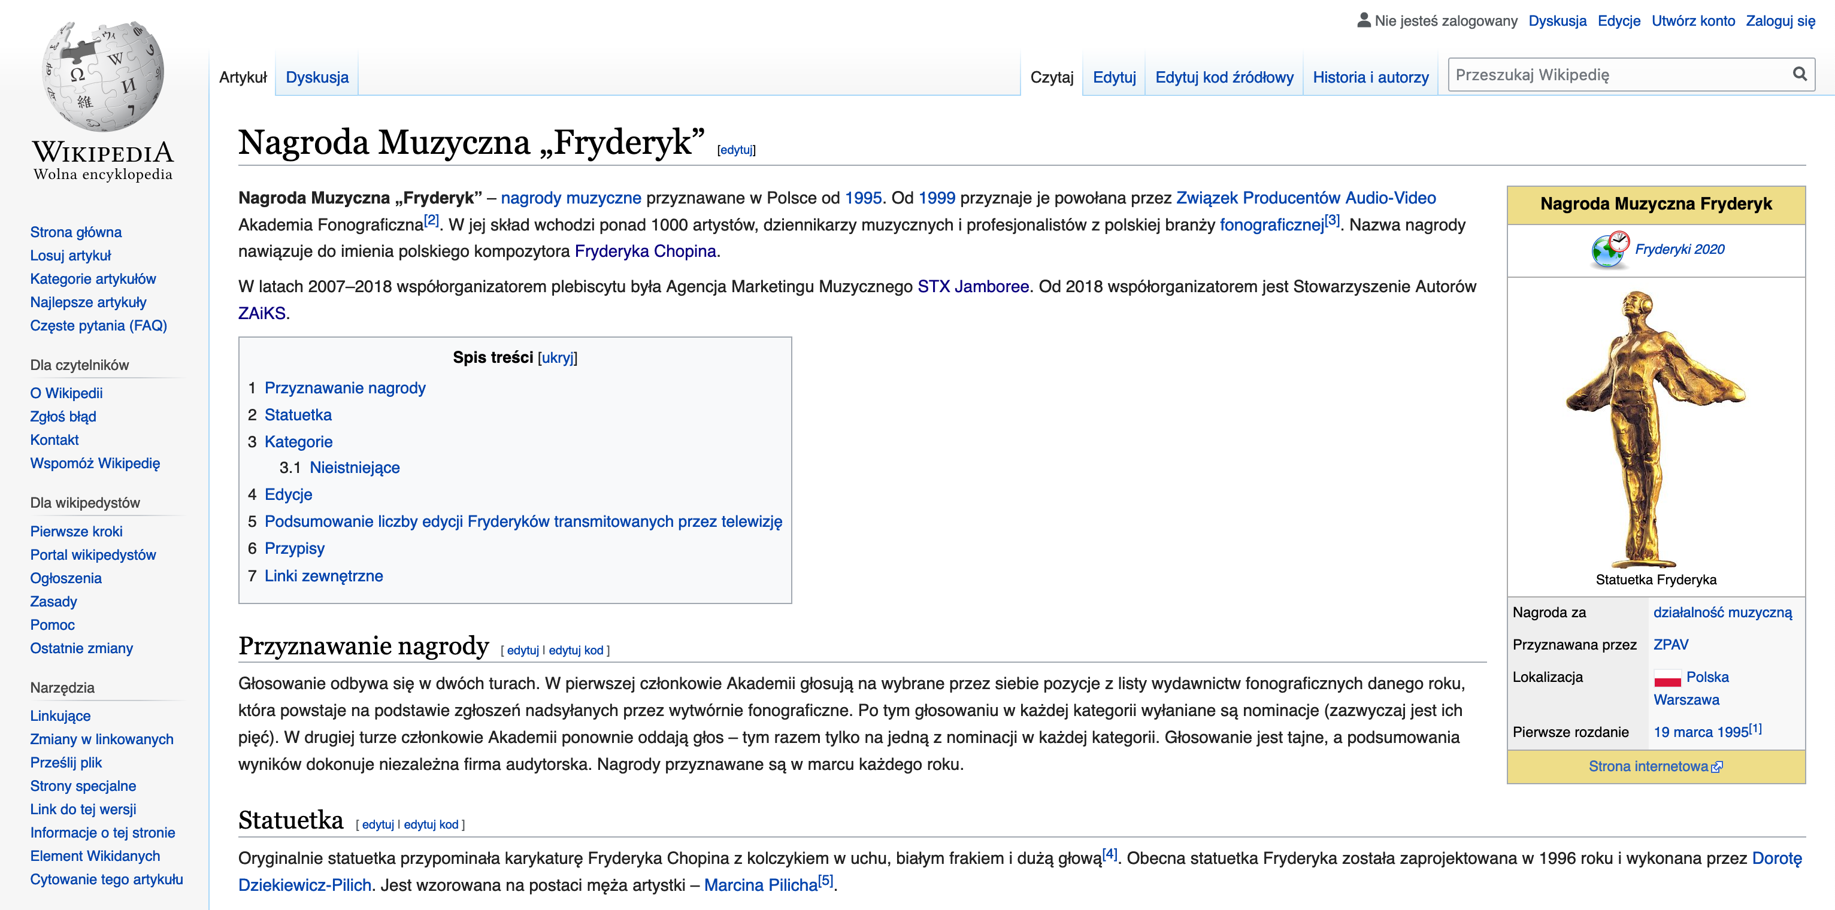The width and height of the screenshot is (1835, 910).
Task: Jump to Statuetka in table of contents
Action: tap(298, 415)
